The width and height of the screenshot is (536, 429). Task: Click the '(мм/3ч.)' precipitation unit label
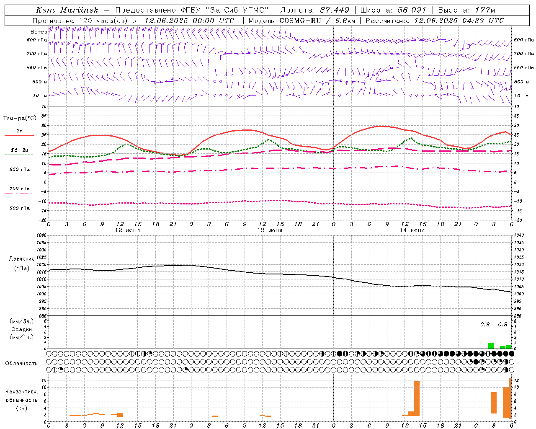pyautogui.click(x=22, y=321)
